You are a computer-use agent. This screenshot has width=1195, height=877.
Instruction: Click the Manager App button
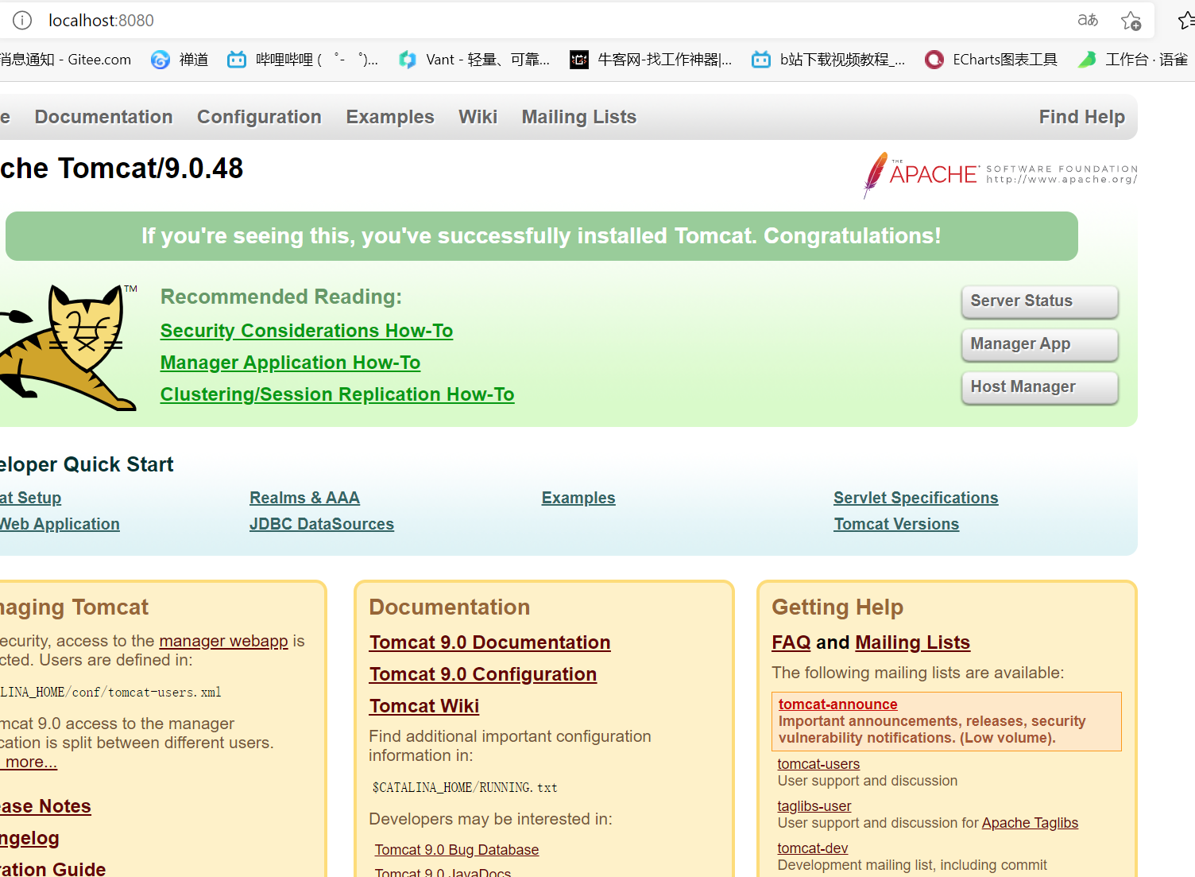point(1040,344)
